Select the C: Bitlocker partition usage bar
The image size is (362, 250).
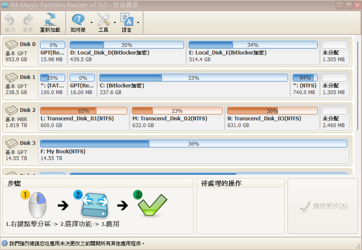[193, 78]
